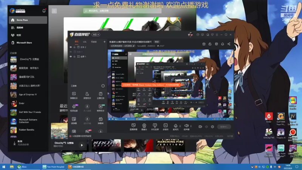Open gift box icon in stream header
Image resolution: width=302 pixels, height=170 pixels.
tap(204, 44)
